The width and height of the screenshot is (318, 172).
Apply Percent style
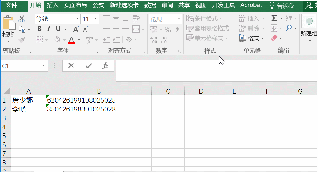click(x=168, y=30)
